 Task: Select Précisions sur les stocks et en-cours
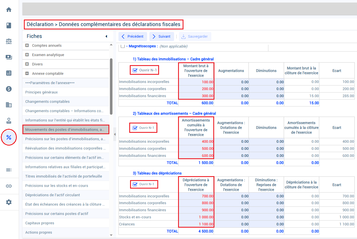66,186
